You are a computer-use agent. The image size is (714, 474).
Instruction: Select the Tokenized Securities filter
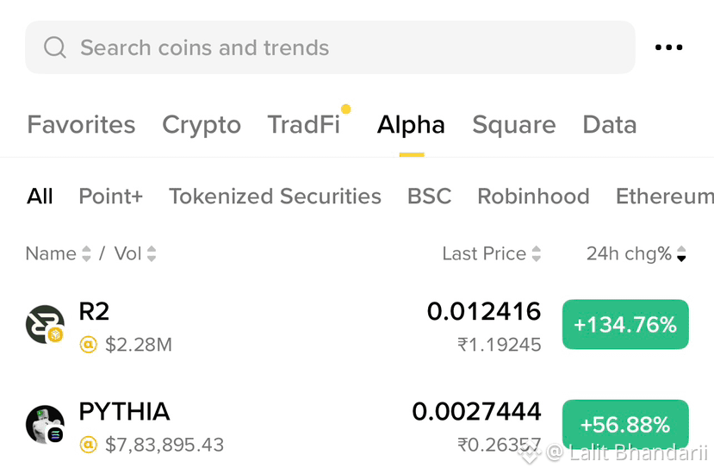275,196
